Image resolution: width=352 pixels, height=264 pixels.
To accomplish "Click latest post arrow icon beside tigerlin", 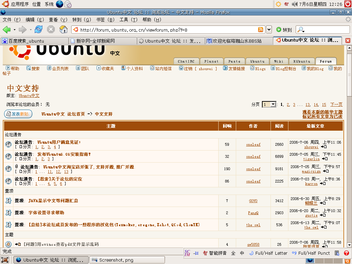I will pos(325,159).
